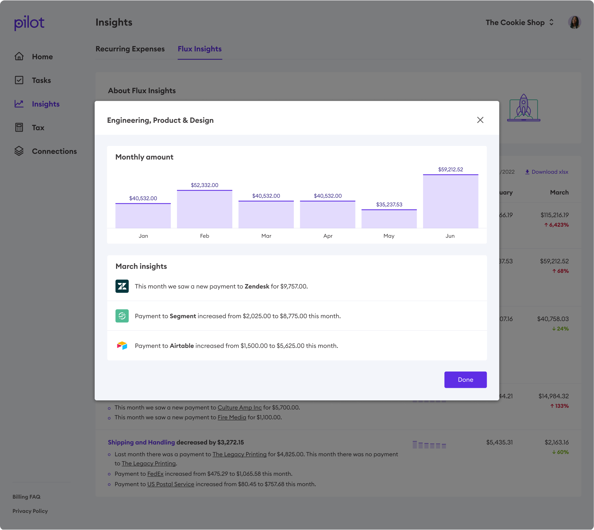Image resolution: width=594 pixels, height=530 pixels.
Task: Click the Jun bar in chart
Action: (x=451, y=201)
